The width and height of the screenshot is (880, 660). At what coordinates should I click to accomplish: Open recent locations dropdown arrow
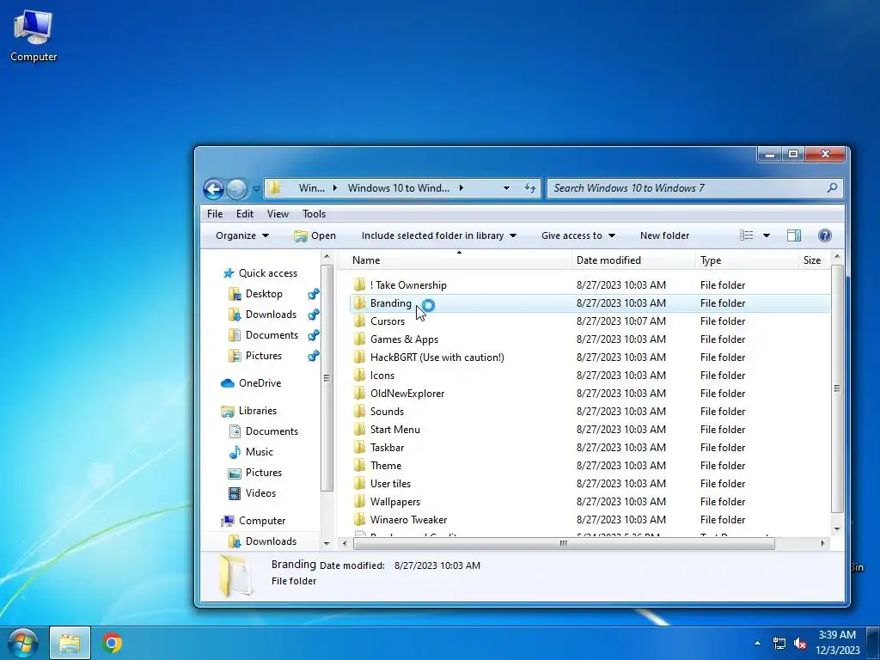click(x=256, y=189)
